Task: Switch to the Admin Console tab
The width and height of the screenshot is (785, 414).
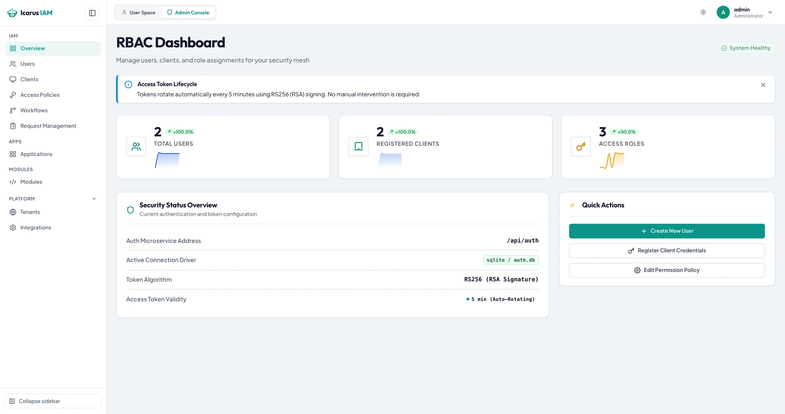Action: [x=188, y=13]
